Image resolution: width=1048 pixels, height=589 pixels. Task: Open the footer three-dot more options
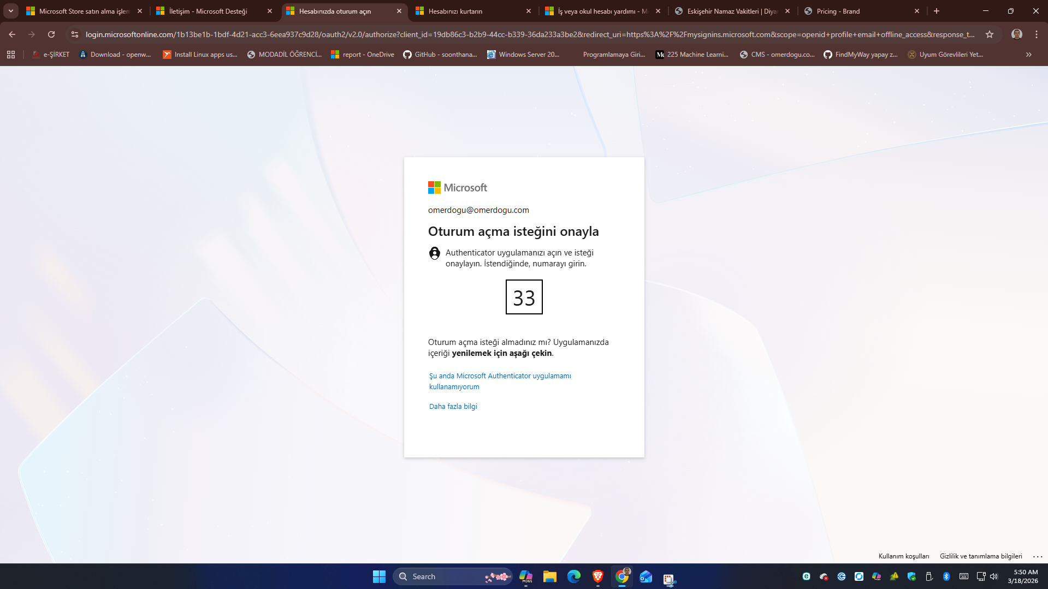click(1038, 556)
